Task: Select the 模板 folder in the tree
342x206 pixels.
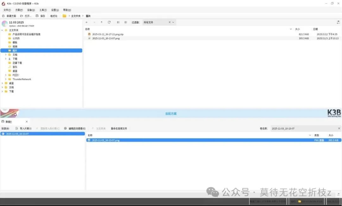Action: [x=15, y=42]
